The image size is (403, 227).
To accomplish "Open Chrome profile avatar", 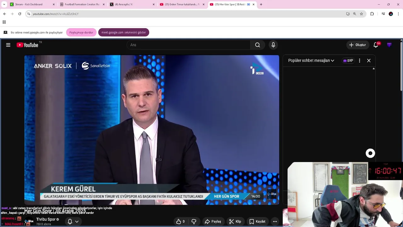I will tap(391, 14).
